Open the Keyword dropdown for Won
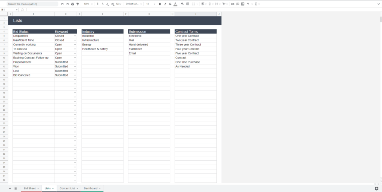382x192 pixels. (75, 67)
